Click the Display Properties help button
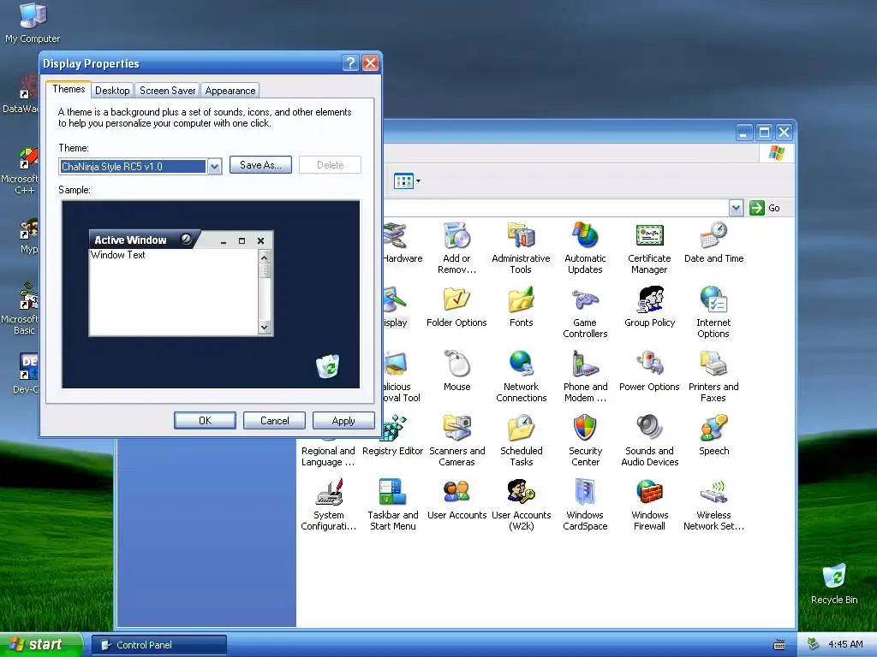The image size is (877, 657). 350,62
